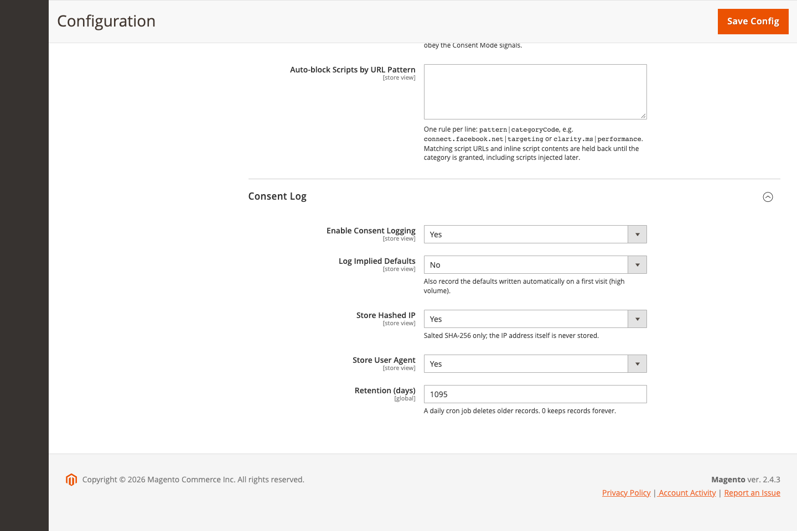This screenshot has width=797, height=531.
Task: Click the Auto-block Scripts by URL Pattern textarea
Action: pyautogui.click(x=535, y=92)
